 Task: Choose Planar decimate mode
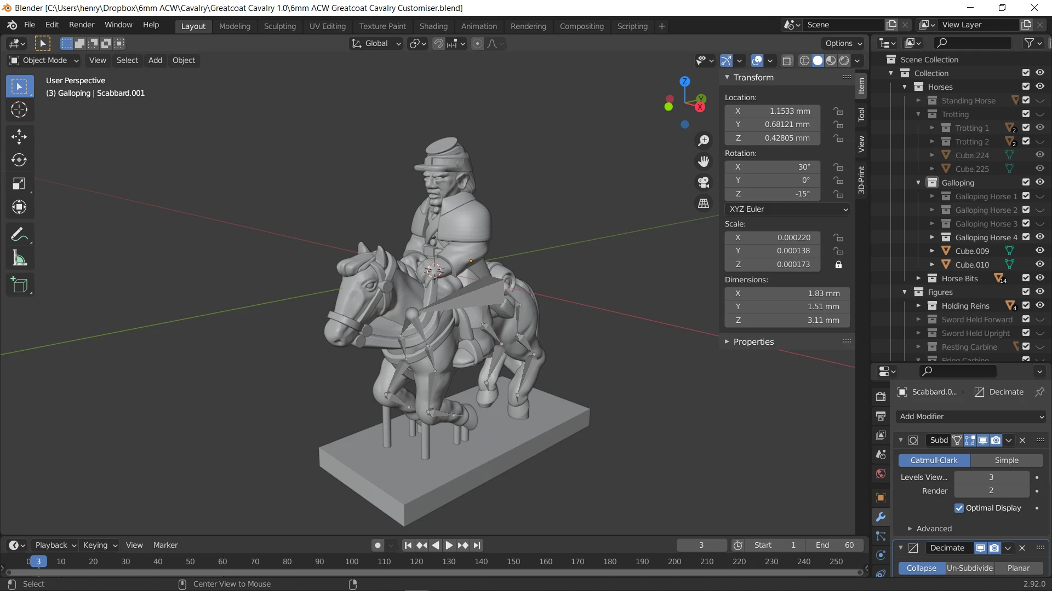[1019, 569]
